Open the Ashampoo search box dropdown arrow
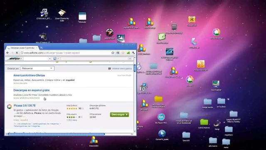This screenshot has width=266, height=150. [x=50, y=58]
